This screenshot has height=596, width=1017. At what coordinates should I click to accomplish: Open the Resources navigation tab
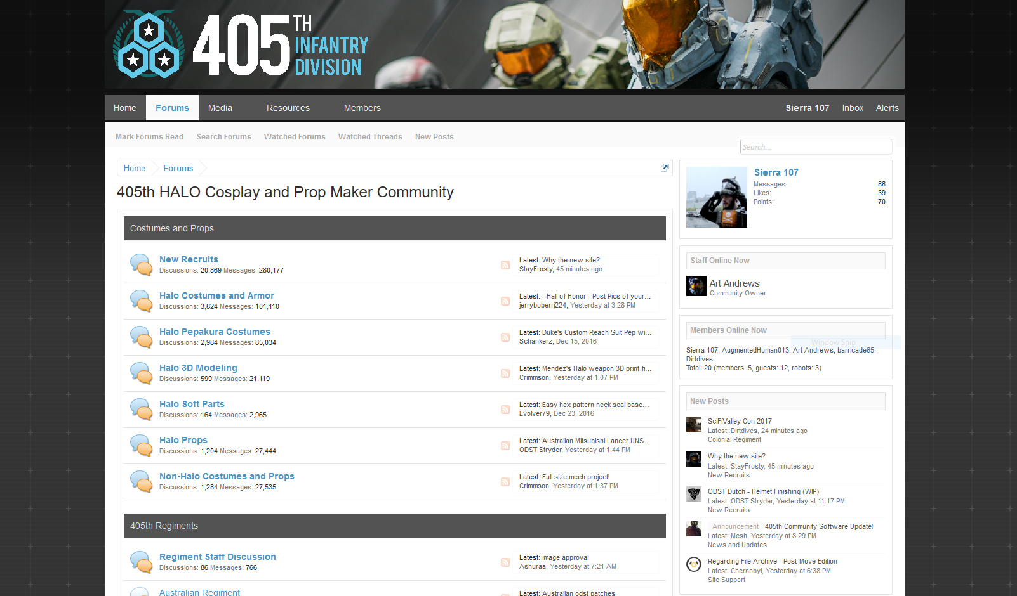pyautogui.click(x=288, y=108)
